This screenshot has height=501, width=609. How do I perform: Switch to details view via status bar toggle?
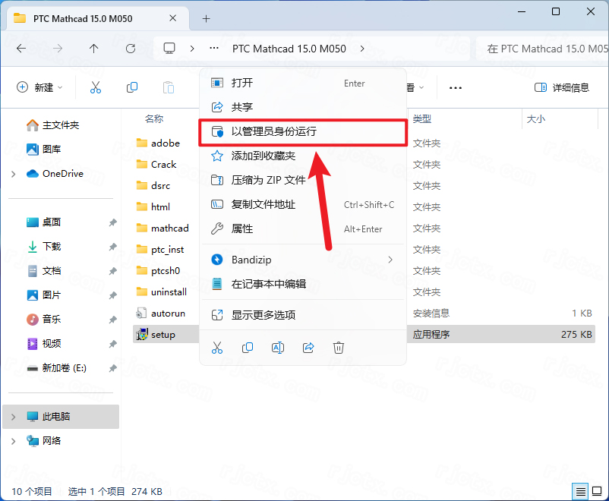coord(581,491)
